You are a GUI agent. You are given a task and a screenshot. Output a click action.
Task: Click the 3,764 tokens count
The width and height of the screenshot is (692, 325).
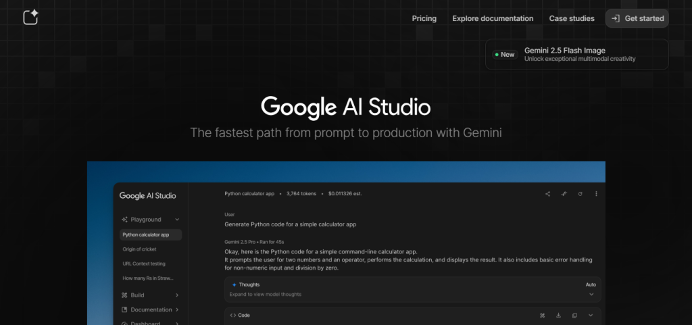click(301, 194)
